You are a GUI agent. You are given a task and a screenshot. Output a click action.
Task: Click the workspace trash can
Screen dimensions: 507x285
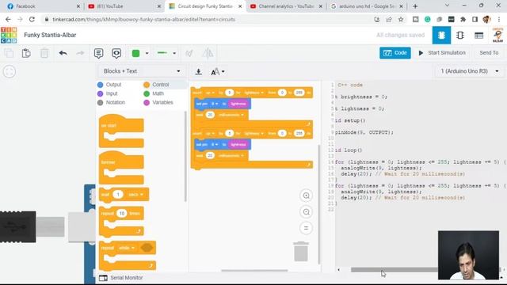pyautogui.click(x=301, y=252)
